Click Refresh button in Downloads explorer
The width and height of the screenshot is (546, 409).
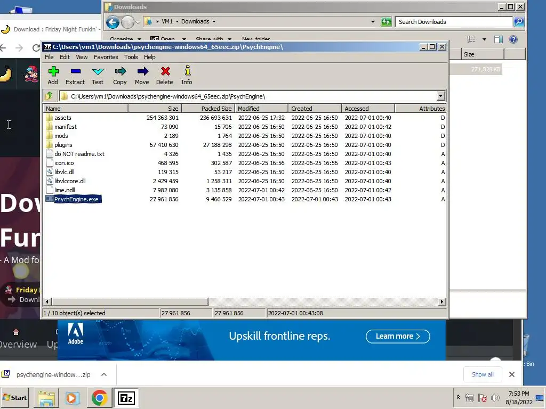click(x=386, y=21)
